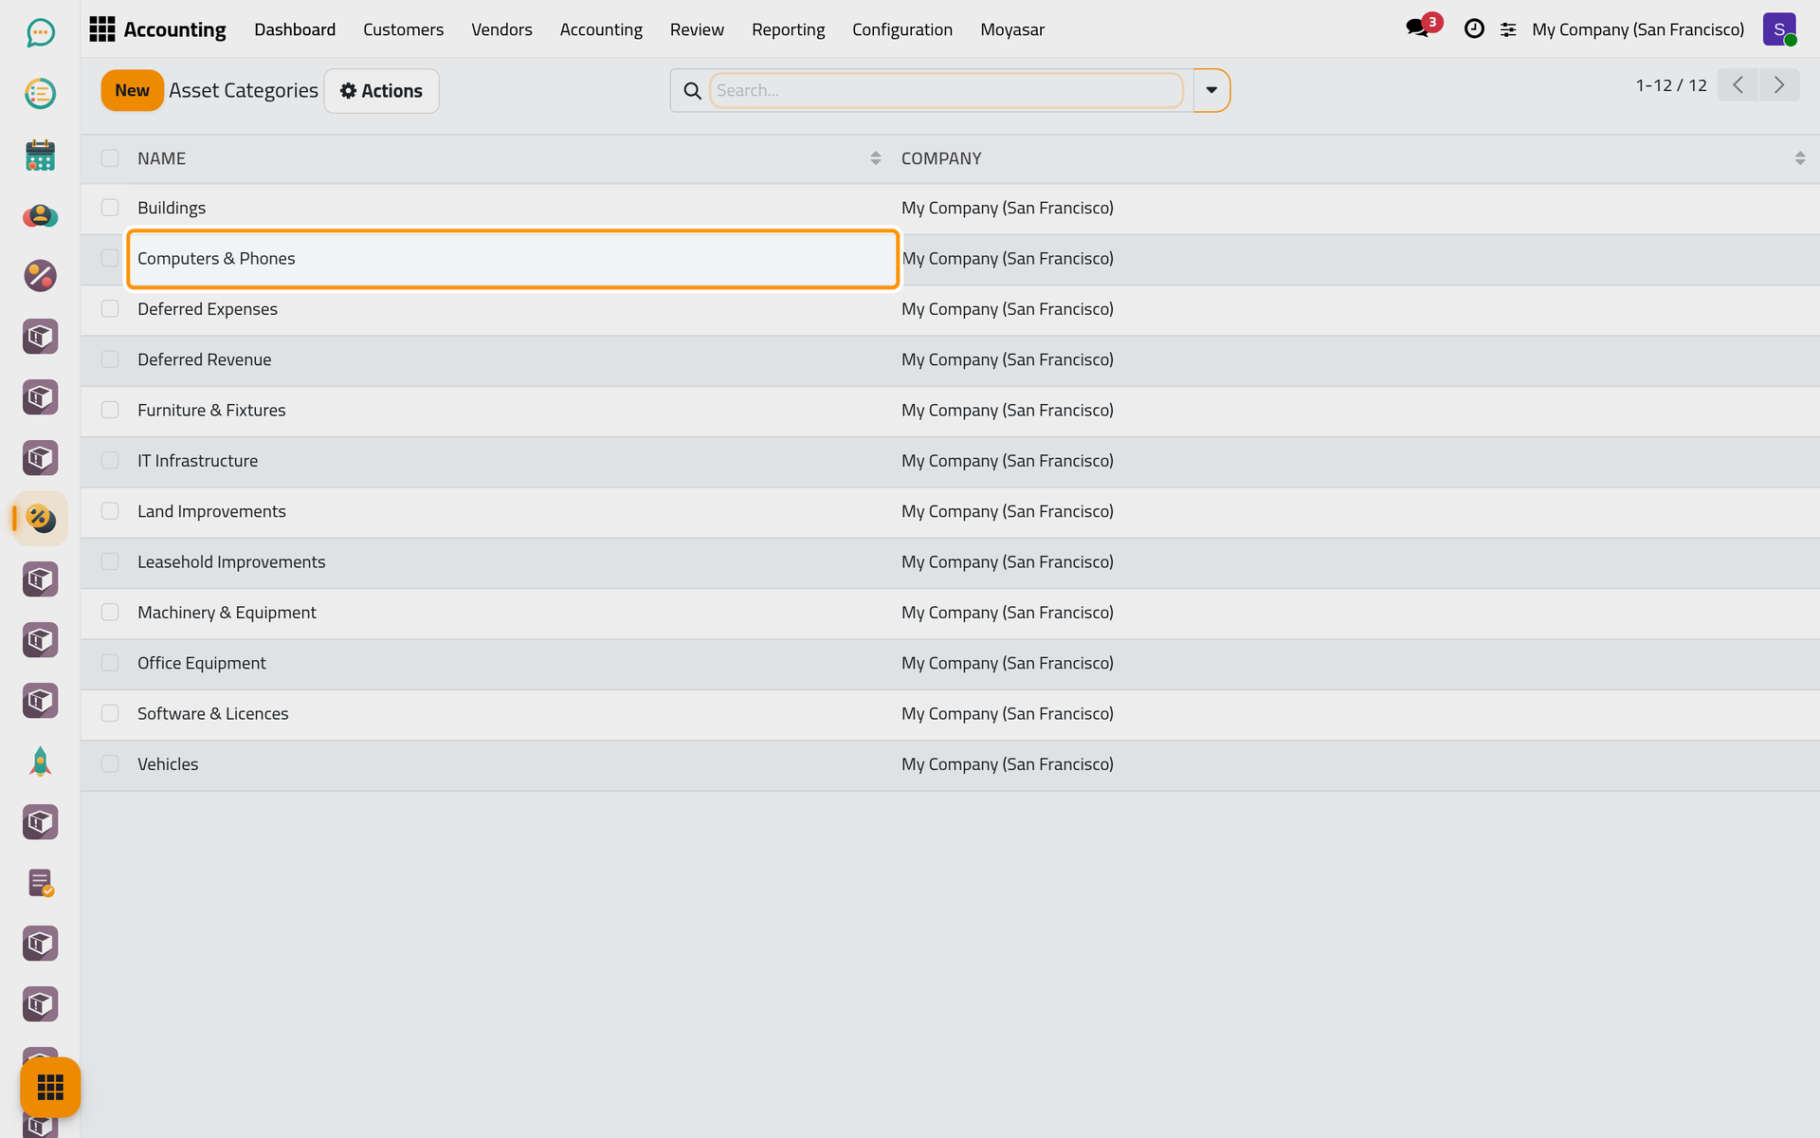Check the Deferred Expenses row checkbox
The height and width of the screenshot is (1138, 1820).
coord(110,309)
